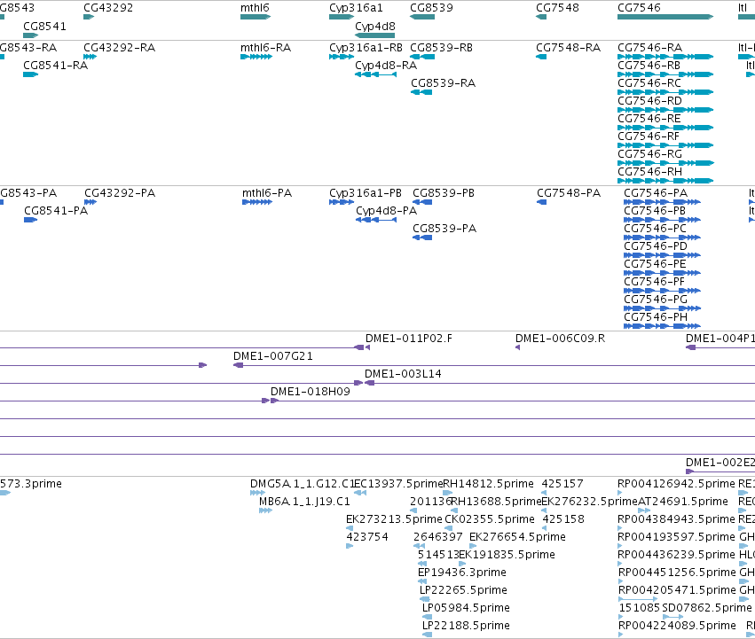Click the mthl6 gene bar

256,17
